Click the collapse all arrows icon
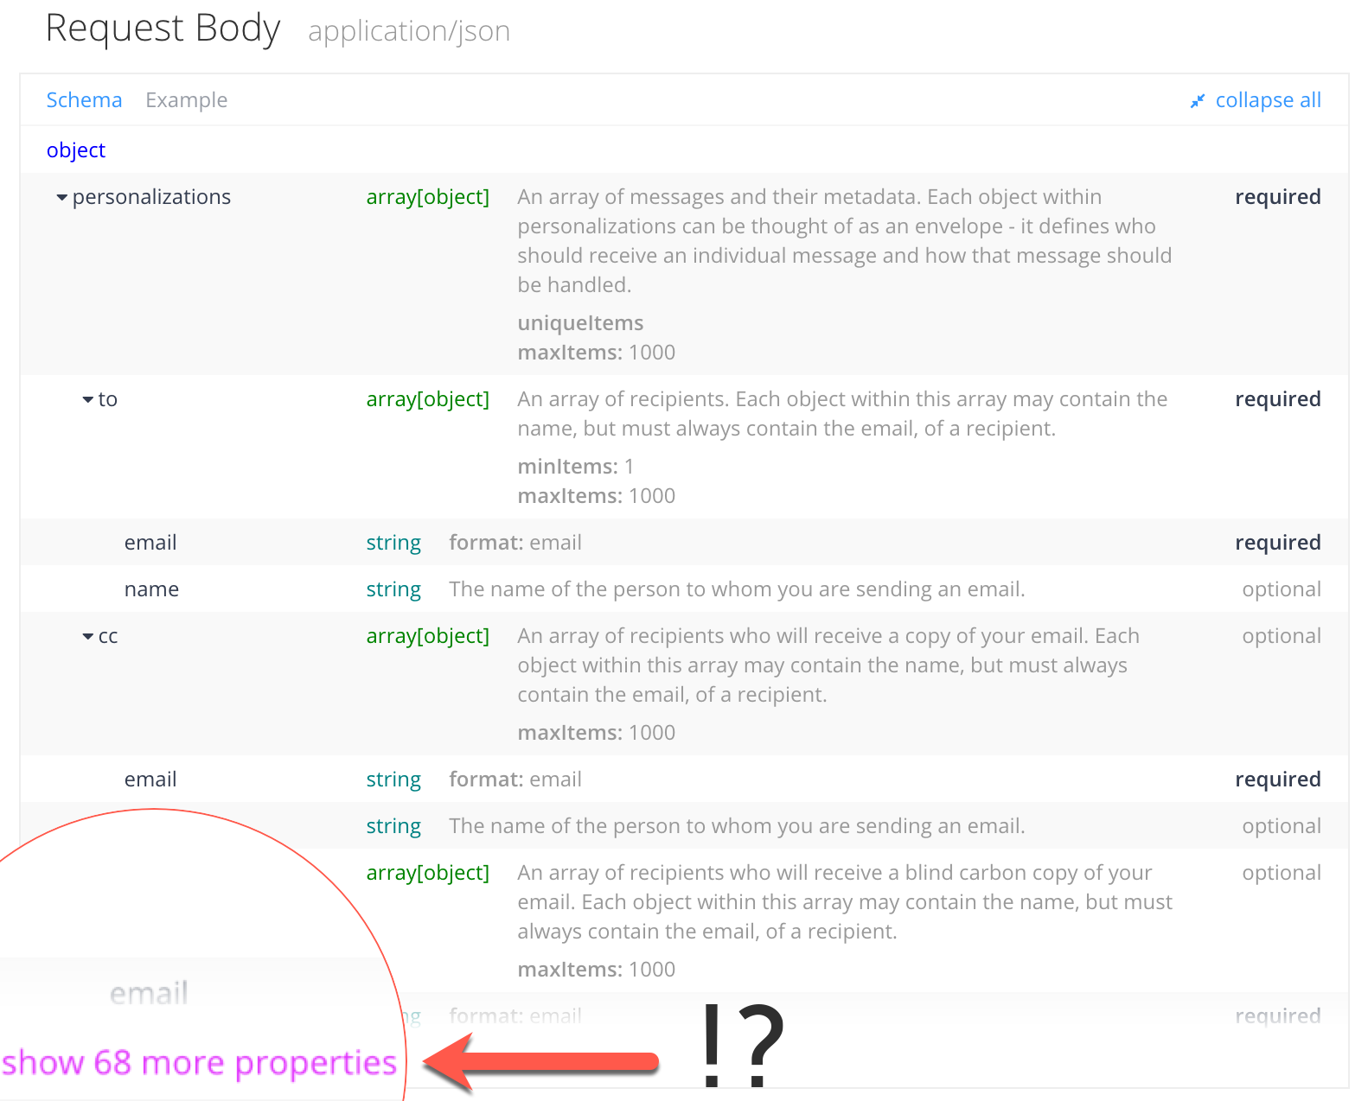Image resolution: width=1368 pixels, height=1101 pixels. pyautogui.click(x=1198, y=101)
